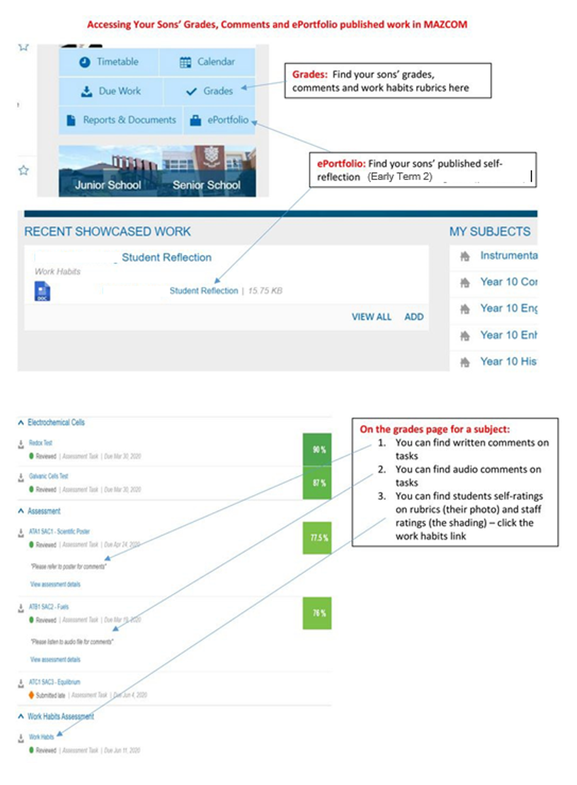Click the Grades checkmark icon
Viewport: 577px width, 785px height.
pos(191,92)
